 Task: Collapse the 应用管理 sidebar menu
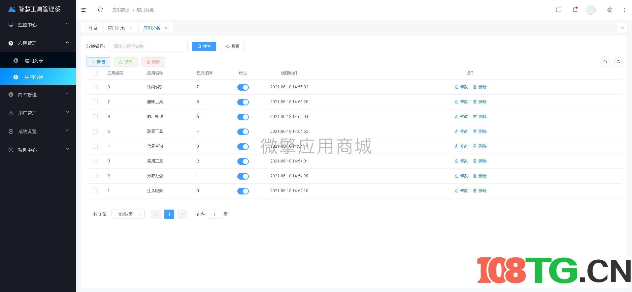tap(38, 43)
